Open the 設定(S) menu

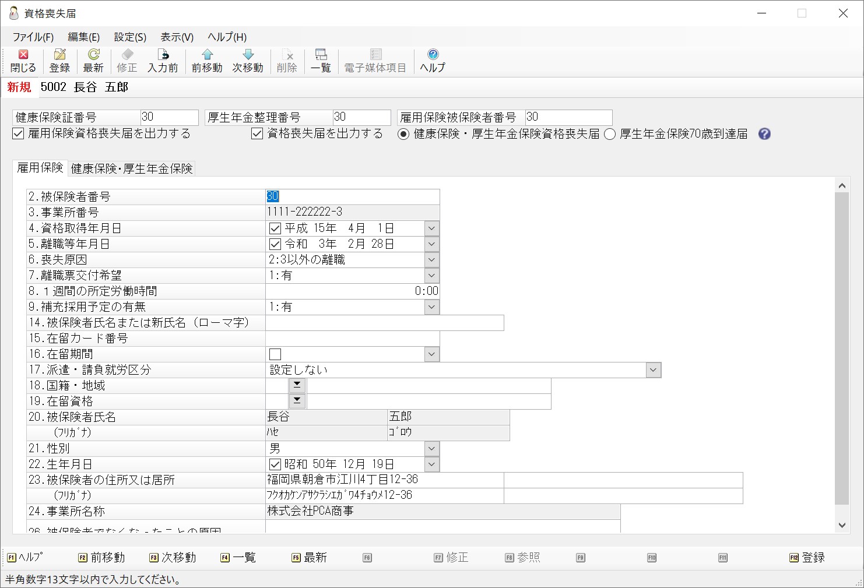click(130, 37)
